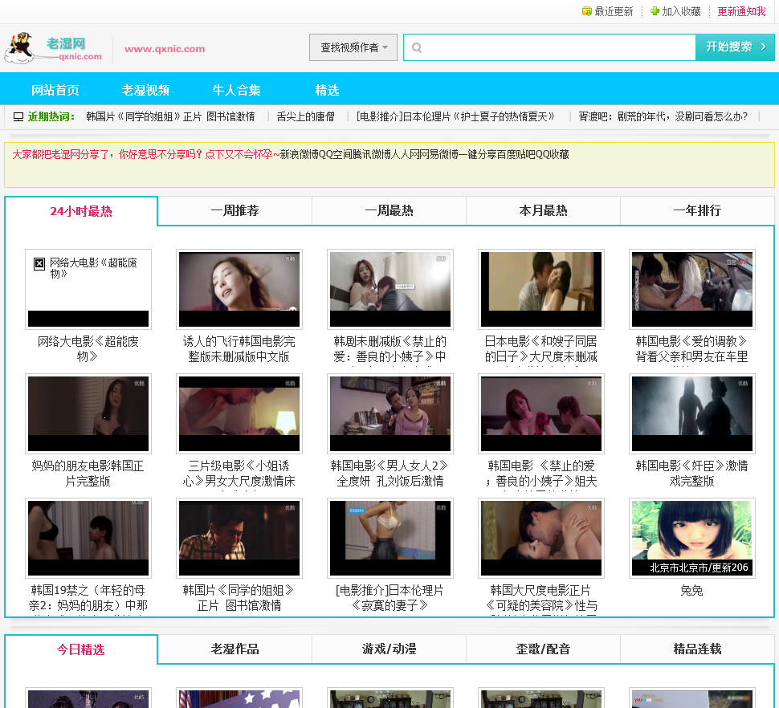Switch to 一周最热 tab

tap(389, 210)
